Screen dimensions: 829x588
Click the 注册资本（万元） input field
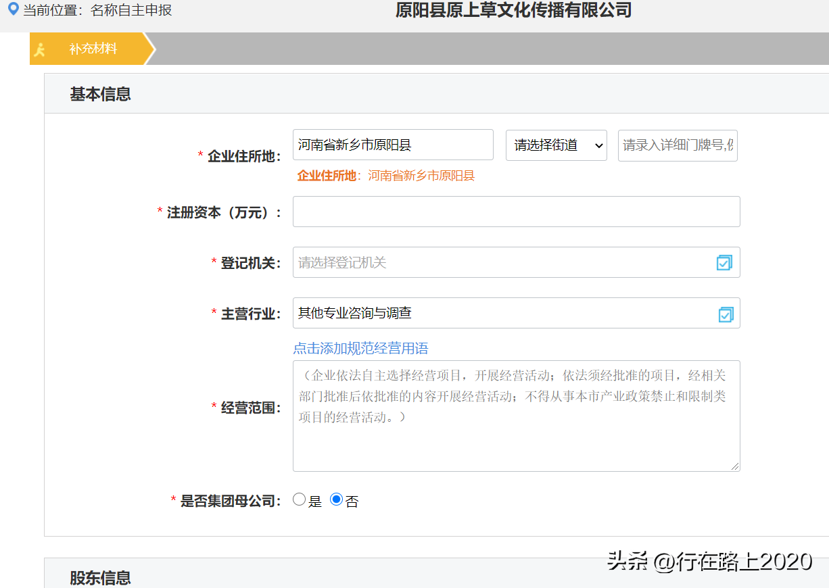516,211
